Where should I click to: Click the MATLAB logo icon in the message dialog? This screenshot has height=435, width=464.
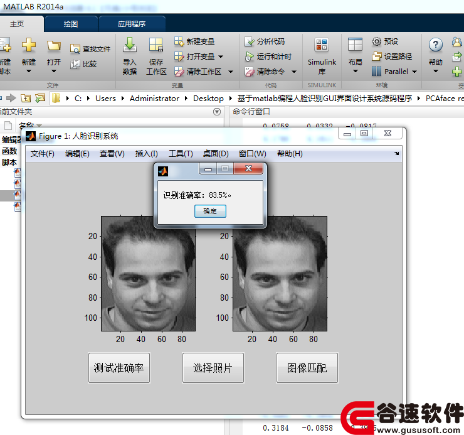pyautogui.click(x=163, y=171)
